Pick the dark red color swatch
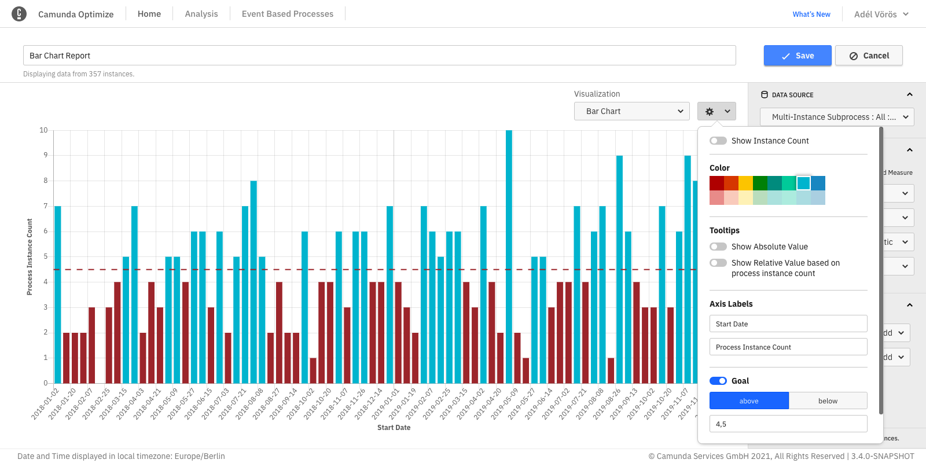The width and height of the screenshot is (926, 463). [x=716, y=183]
